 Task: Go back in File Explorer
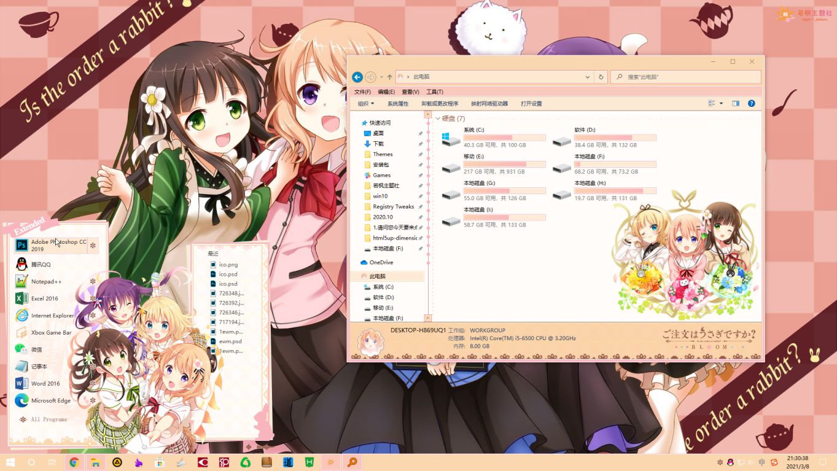tap(357, 77)
